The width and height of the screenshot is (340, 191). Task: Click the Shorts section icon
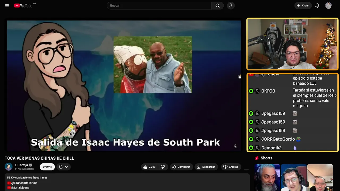coord(257,158)
